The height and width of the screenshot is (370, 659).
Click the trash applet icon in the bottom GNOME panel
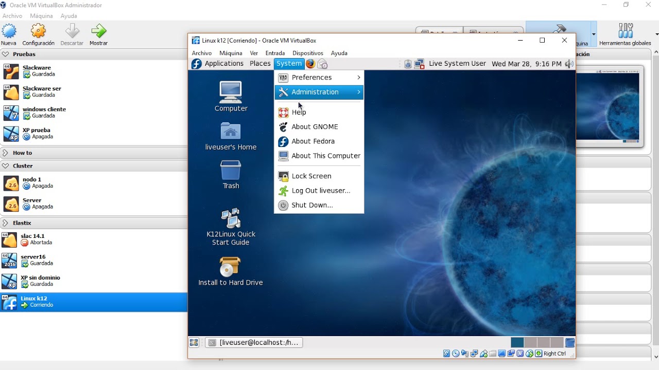pos(570,343)
